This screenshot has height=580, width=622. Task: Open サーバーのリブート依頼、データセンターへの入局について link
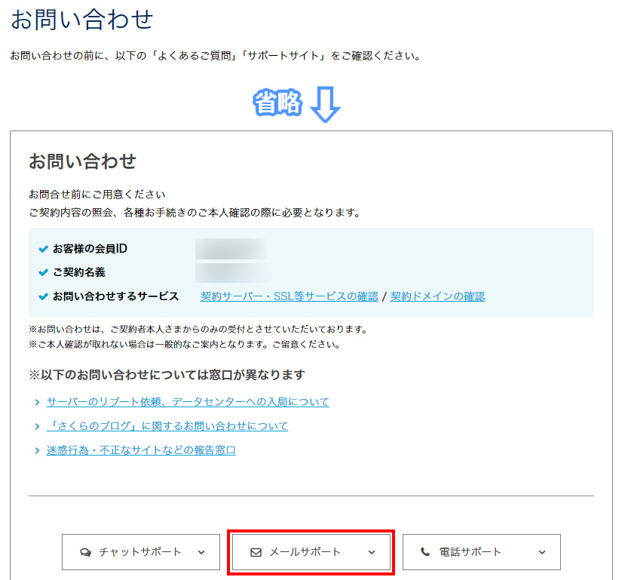[x=188, y=402]
